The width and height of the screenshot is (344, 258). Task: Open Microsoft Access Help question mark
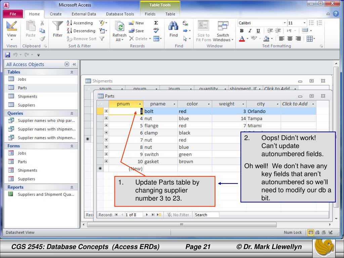[x=336, y=14]
